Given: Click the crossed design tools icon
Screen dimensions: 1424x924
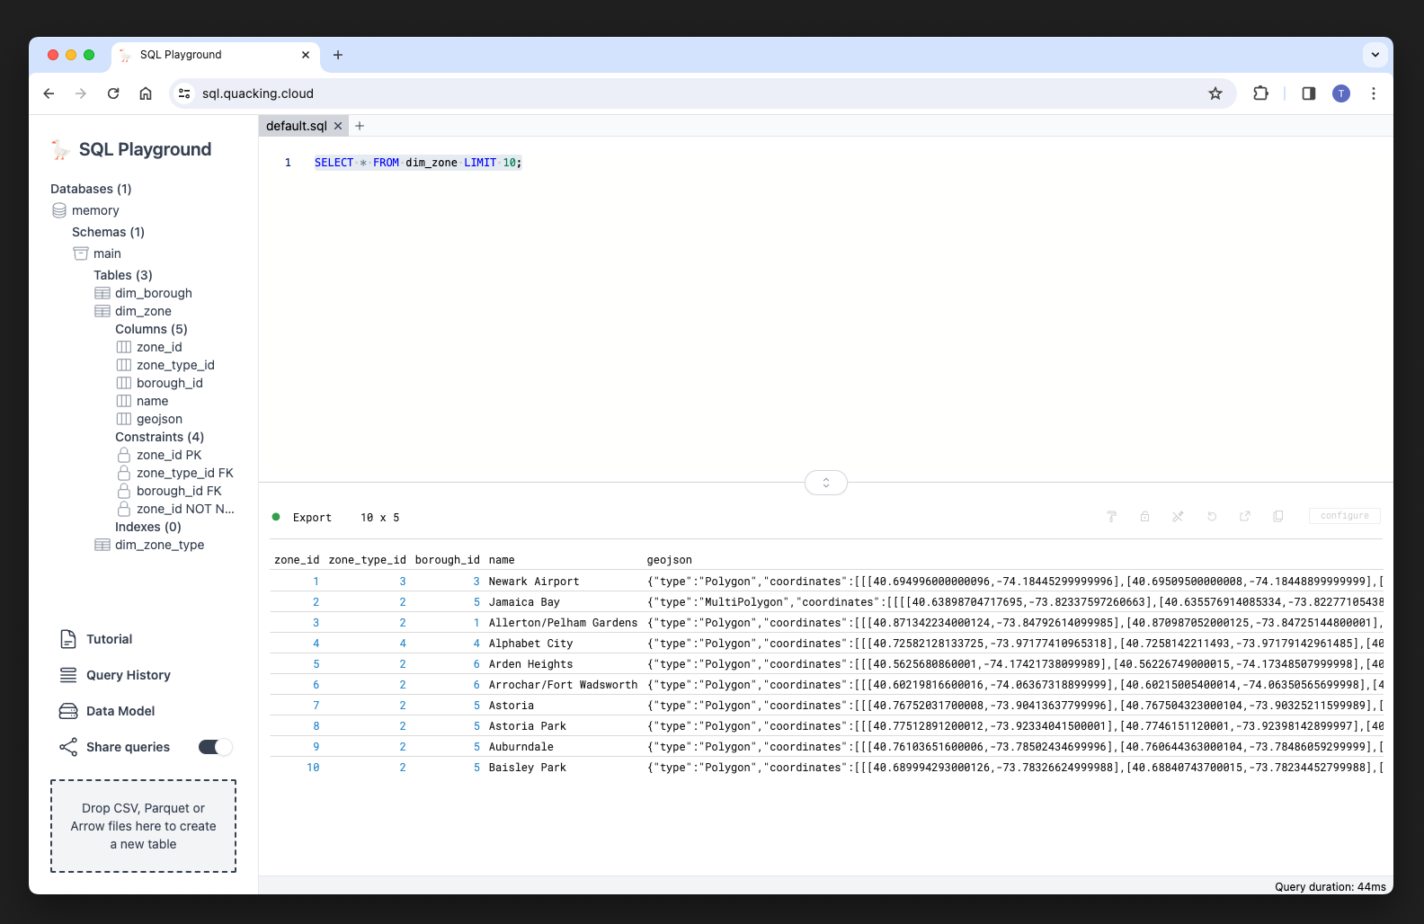Looking at the screenshot, I should (x=1178, y=517).
